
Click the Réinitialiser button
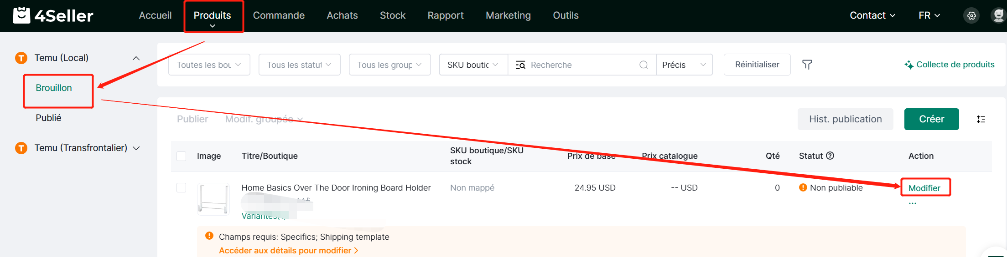(x=757, y=65)
